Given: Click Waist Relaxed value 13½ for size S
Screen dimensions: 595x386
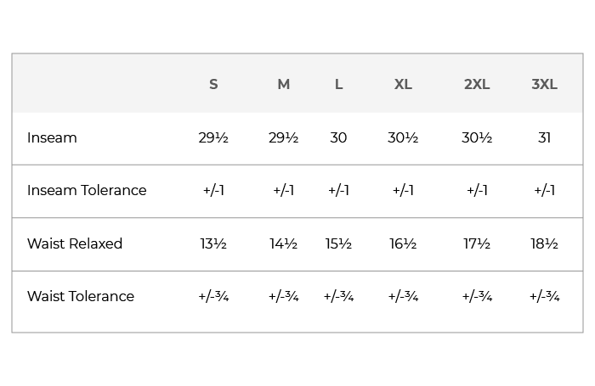Looking at the screenshot, I should coord(213,243).
